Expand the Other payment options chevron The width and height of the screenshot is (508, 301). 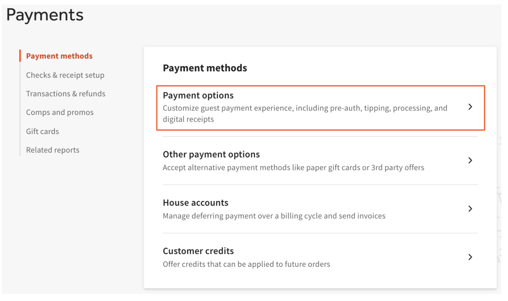(470, 160)
